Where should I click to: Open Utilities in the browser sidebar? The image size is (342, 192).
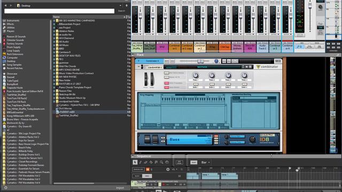click(x=11, y=28)
